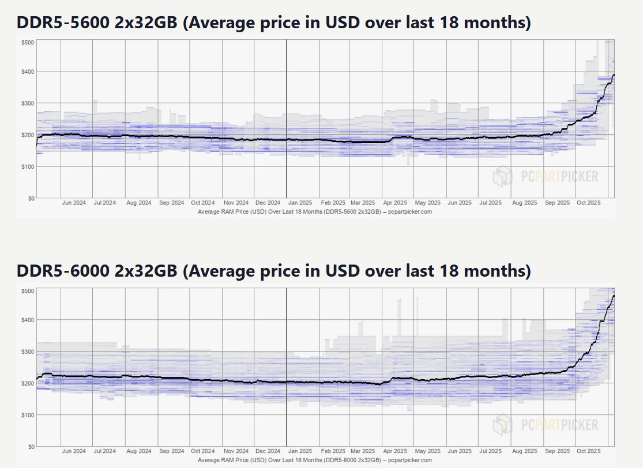Image resolution: width=643 pixels, height=468 pixels.
Task: Click $200 axis label on DDR5-5600 chart
Action: coord(28,135)
